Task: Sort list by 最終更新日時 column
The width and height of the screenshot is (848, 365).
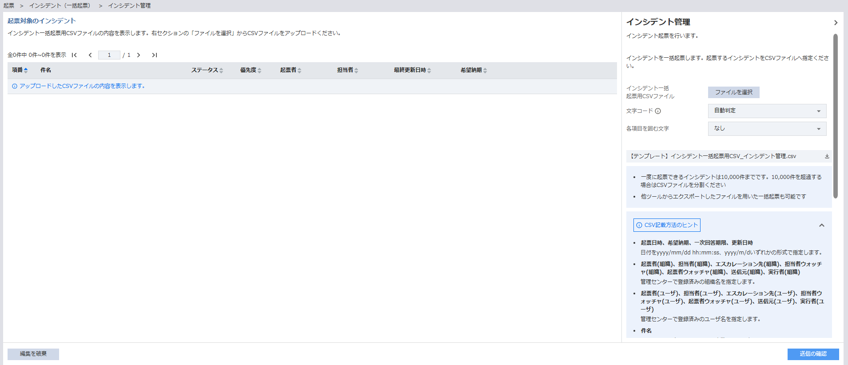Action: (x=429, y=70)
